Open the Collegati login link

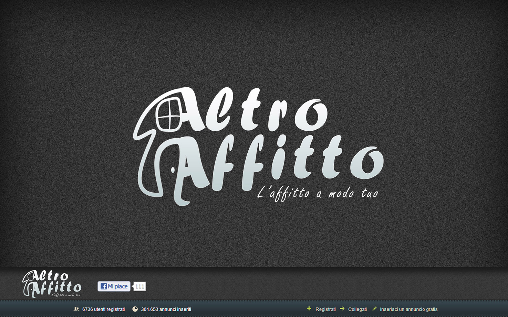tap(357, 309)
